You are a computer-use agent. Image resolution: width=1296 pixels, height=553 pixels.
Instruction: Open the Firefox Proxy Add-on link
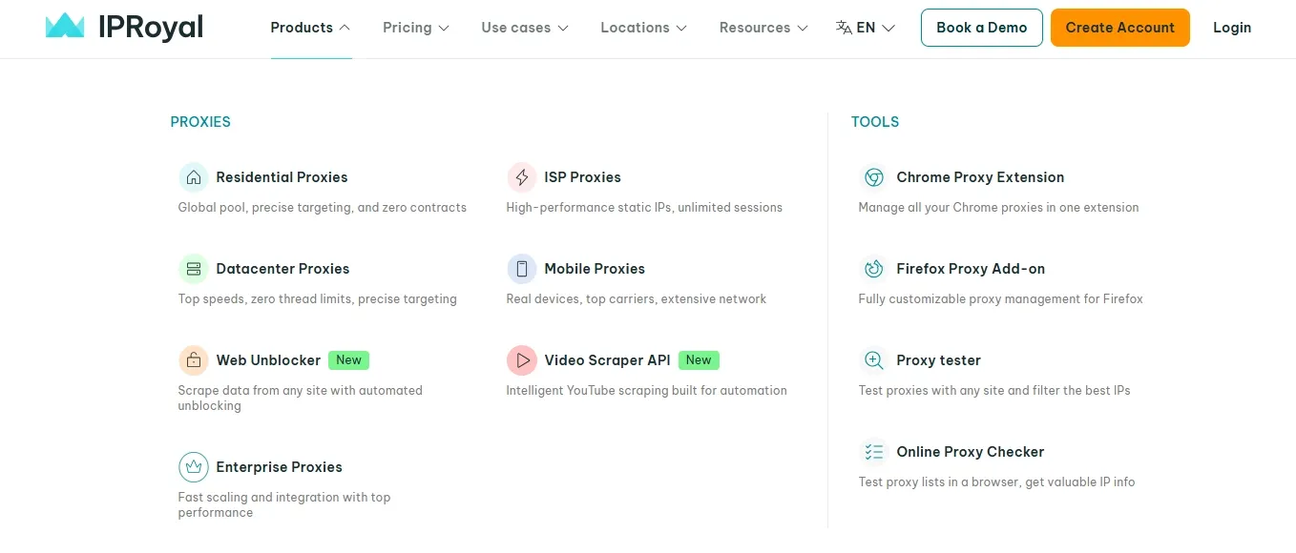971,269
